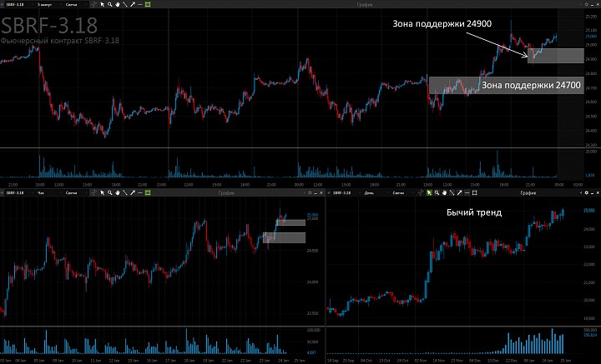601x364 pixels.
Task: Open SBRF-3.18 ticker dropdown in hourly chart
Action: (x=18, y=192)
